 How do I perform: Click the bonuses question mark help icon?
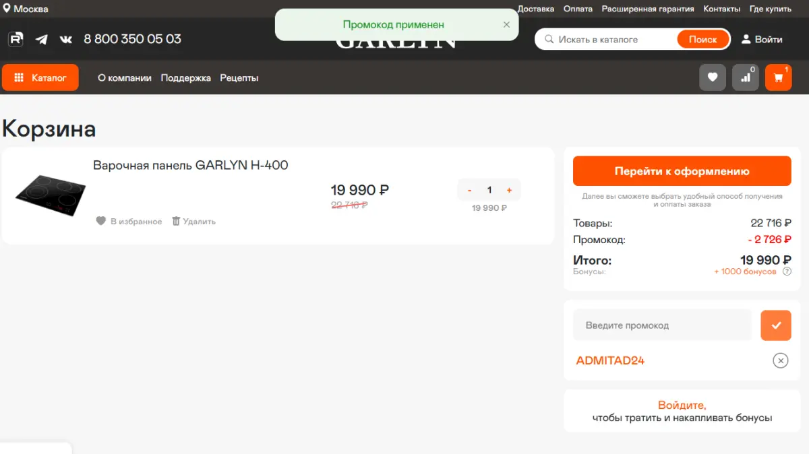[787, 271]
